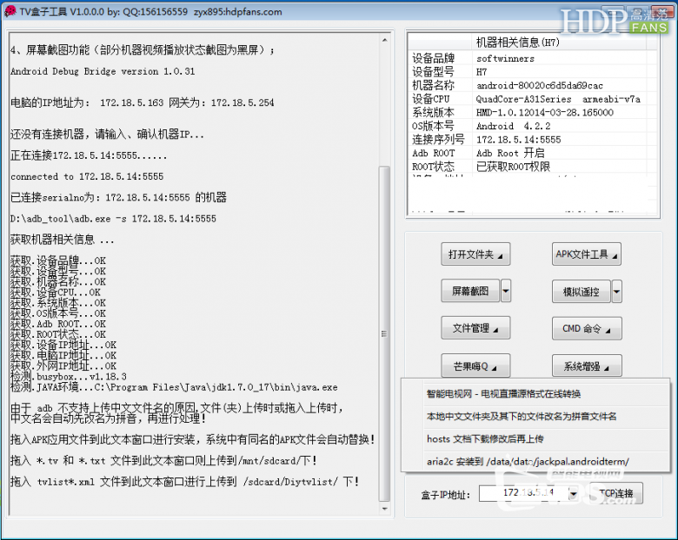Expand the arrow beside 屏幕截图
The width and height of the screenshot is (678, 540).
[506, 291]
